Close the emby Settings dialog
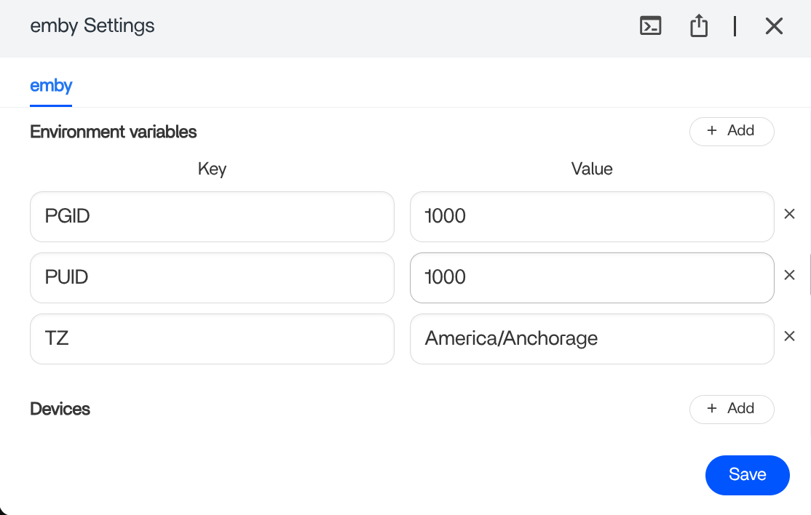The image size is (811, 515). [x=774, y=26]
